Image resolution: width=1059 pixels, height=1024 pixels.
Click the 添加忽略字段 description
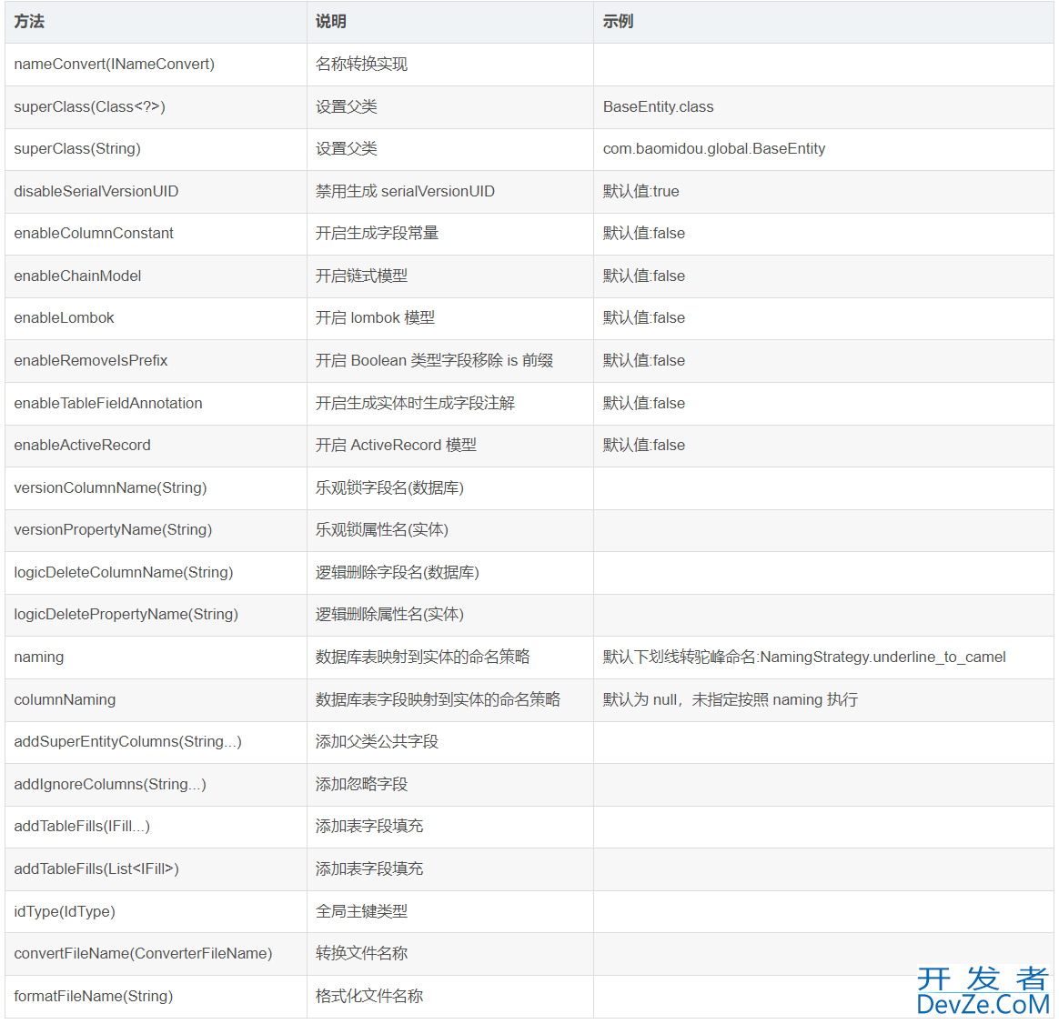pyautogui.click(x=361, y=784)
